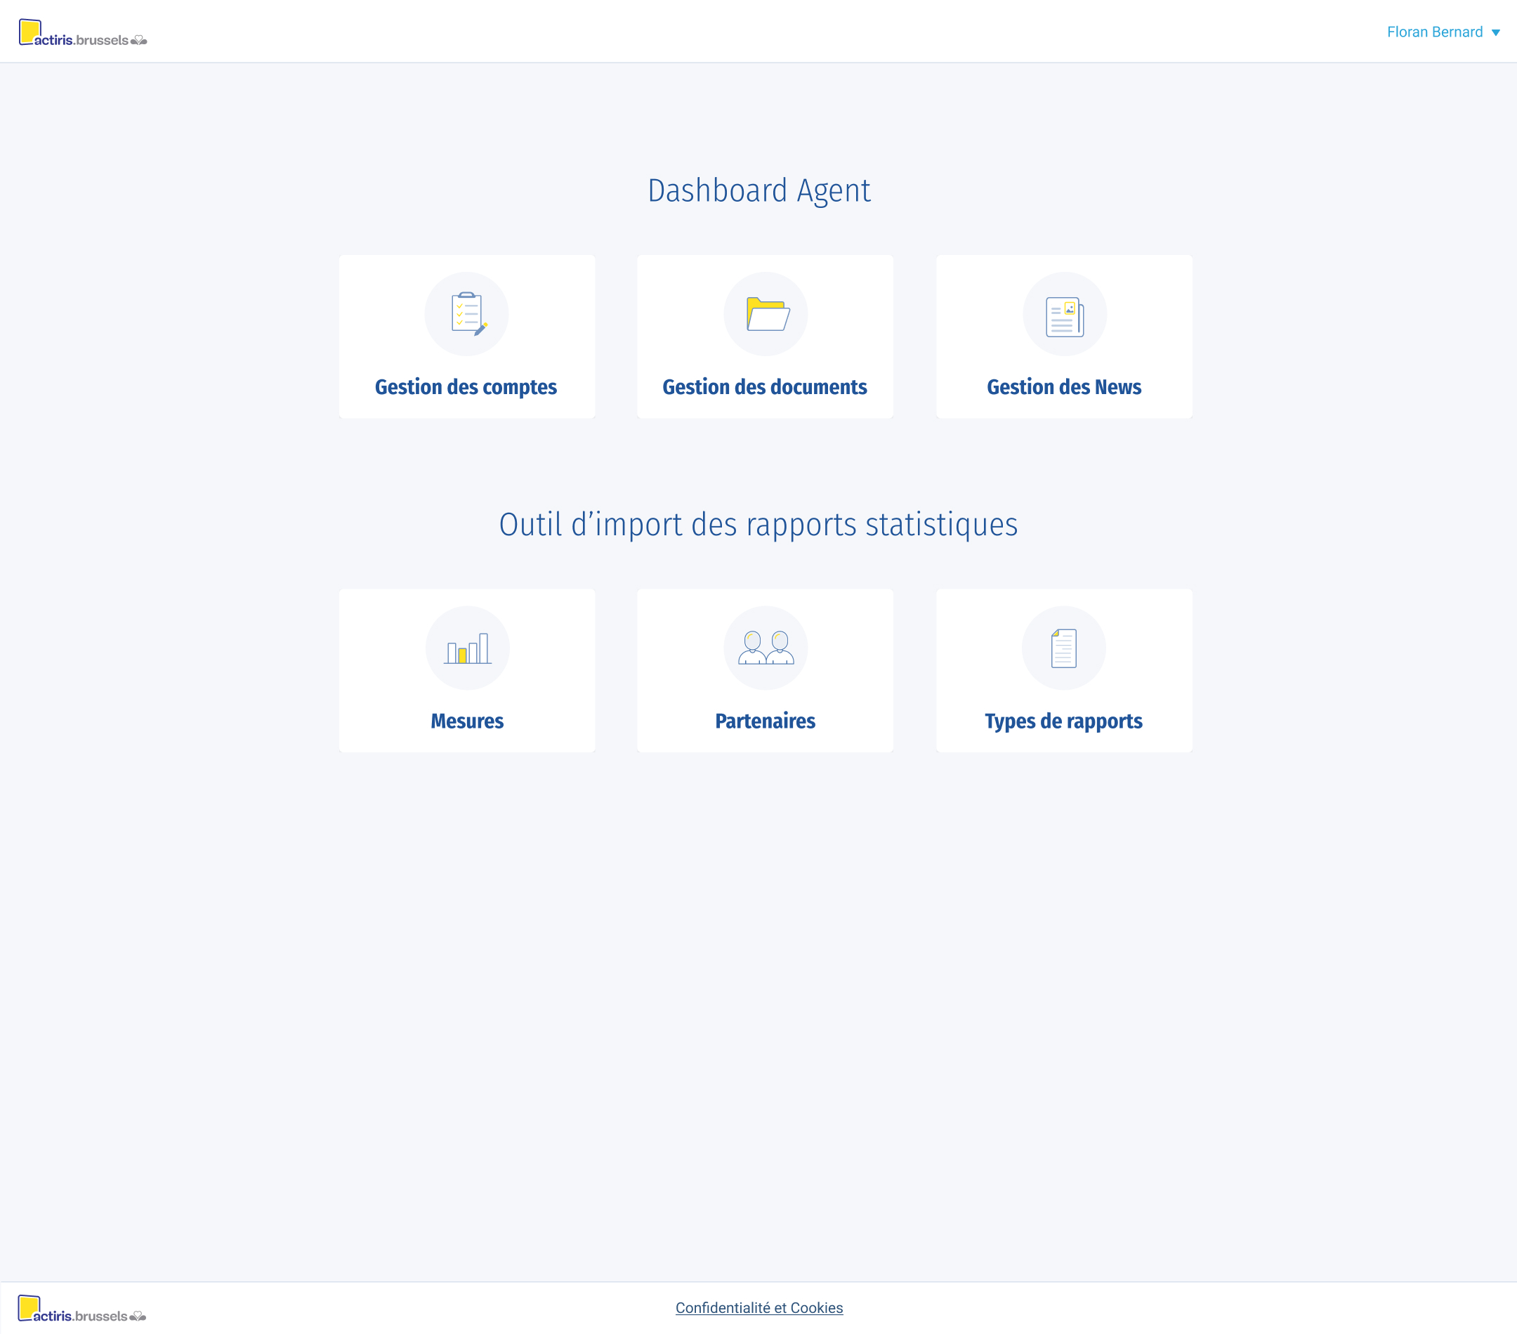Click the actiris.brussels logo in header
Screen dimensions: 1517x1334
click(83, 32)
